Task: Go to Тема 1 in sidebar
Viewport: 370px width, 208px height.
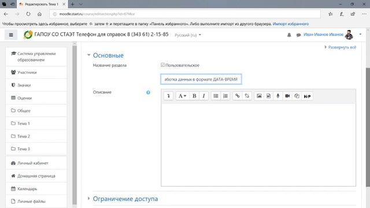Action: (x=36, y=123)
